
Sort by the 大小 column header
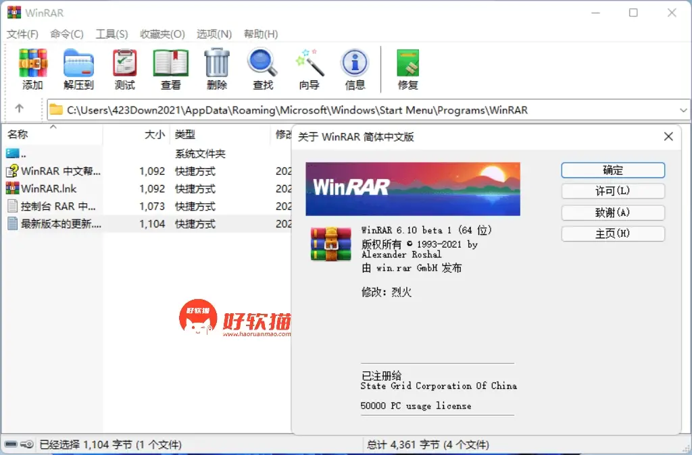coord(136,134)
